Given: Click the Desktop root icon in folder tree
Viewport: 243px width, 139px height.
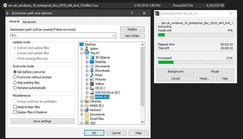Looking at the screenshot, I should coord(82,44).
